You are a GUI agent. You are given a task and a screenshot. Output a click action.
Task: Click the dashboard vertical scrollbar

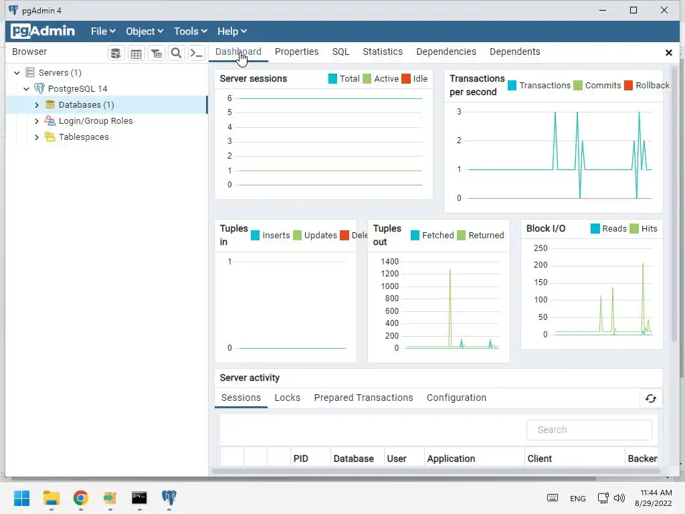(x=674, y=203)
